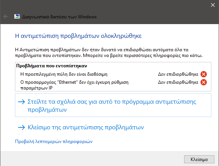Click the Προβλήματα που εντοπίστηκαν header

point(51,66)
